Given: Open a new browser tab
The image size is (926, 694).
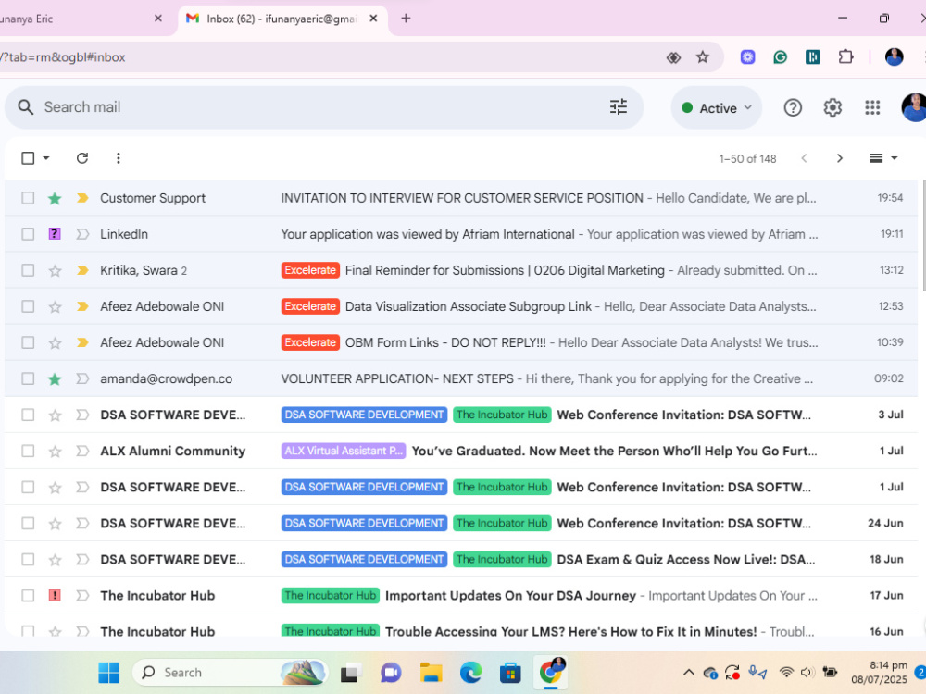Looking at the screenshot, I should [406, 19].
